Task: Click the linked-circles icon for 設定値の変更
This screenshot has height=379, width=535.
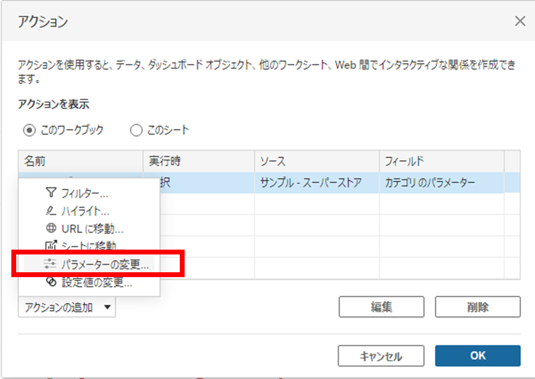Action: coord(51,282)
